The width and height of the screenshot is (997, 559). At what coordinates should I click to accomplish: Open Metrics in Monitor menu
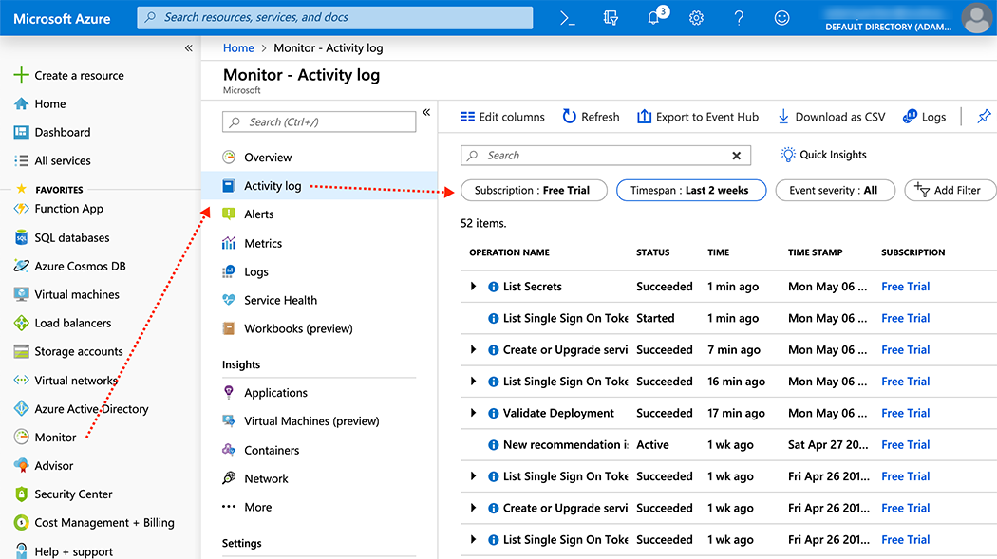(x=252, y=243)
